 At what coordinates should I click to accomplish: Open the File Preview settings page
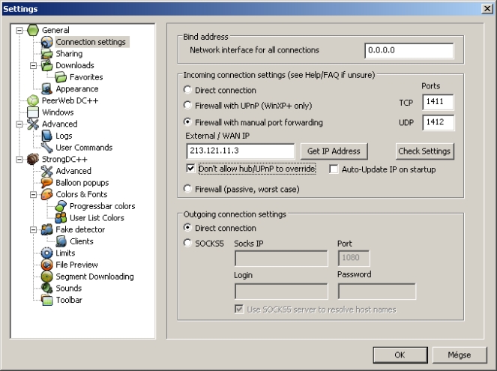tap(76, 265)
